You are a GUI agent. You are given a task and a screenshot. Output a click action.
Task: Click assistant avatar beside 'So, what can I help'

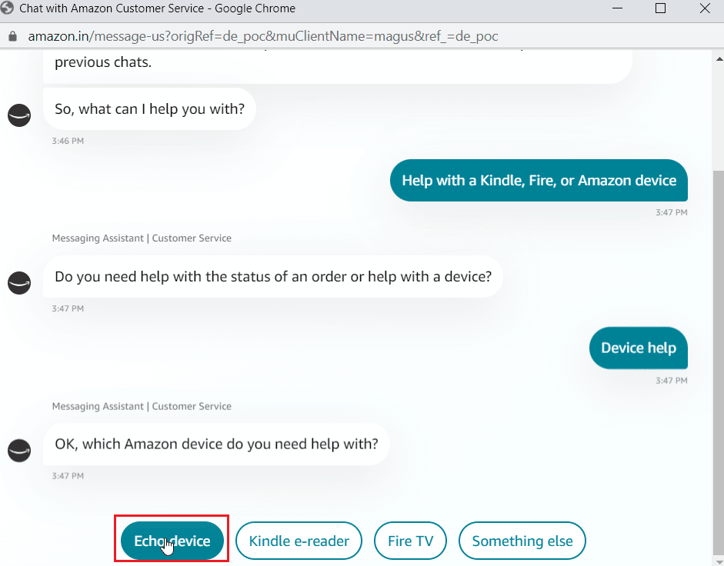pos(19,115)
